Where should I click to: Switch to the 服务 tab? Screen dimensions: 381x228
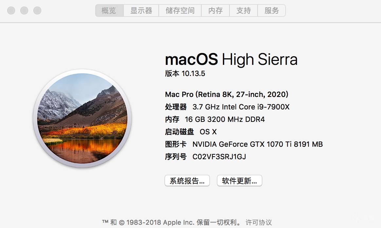pyautogui.click(x=272, y=10)
